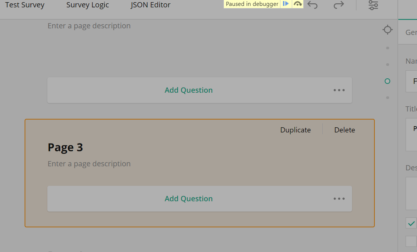Click the upper Add Question button

pyautogui.click(x=188, y=90)
